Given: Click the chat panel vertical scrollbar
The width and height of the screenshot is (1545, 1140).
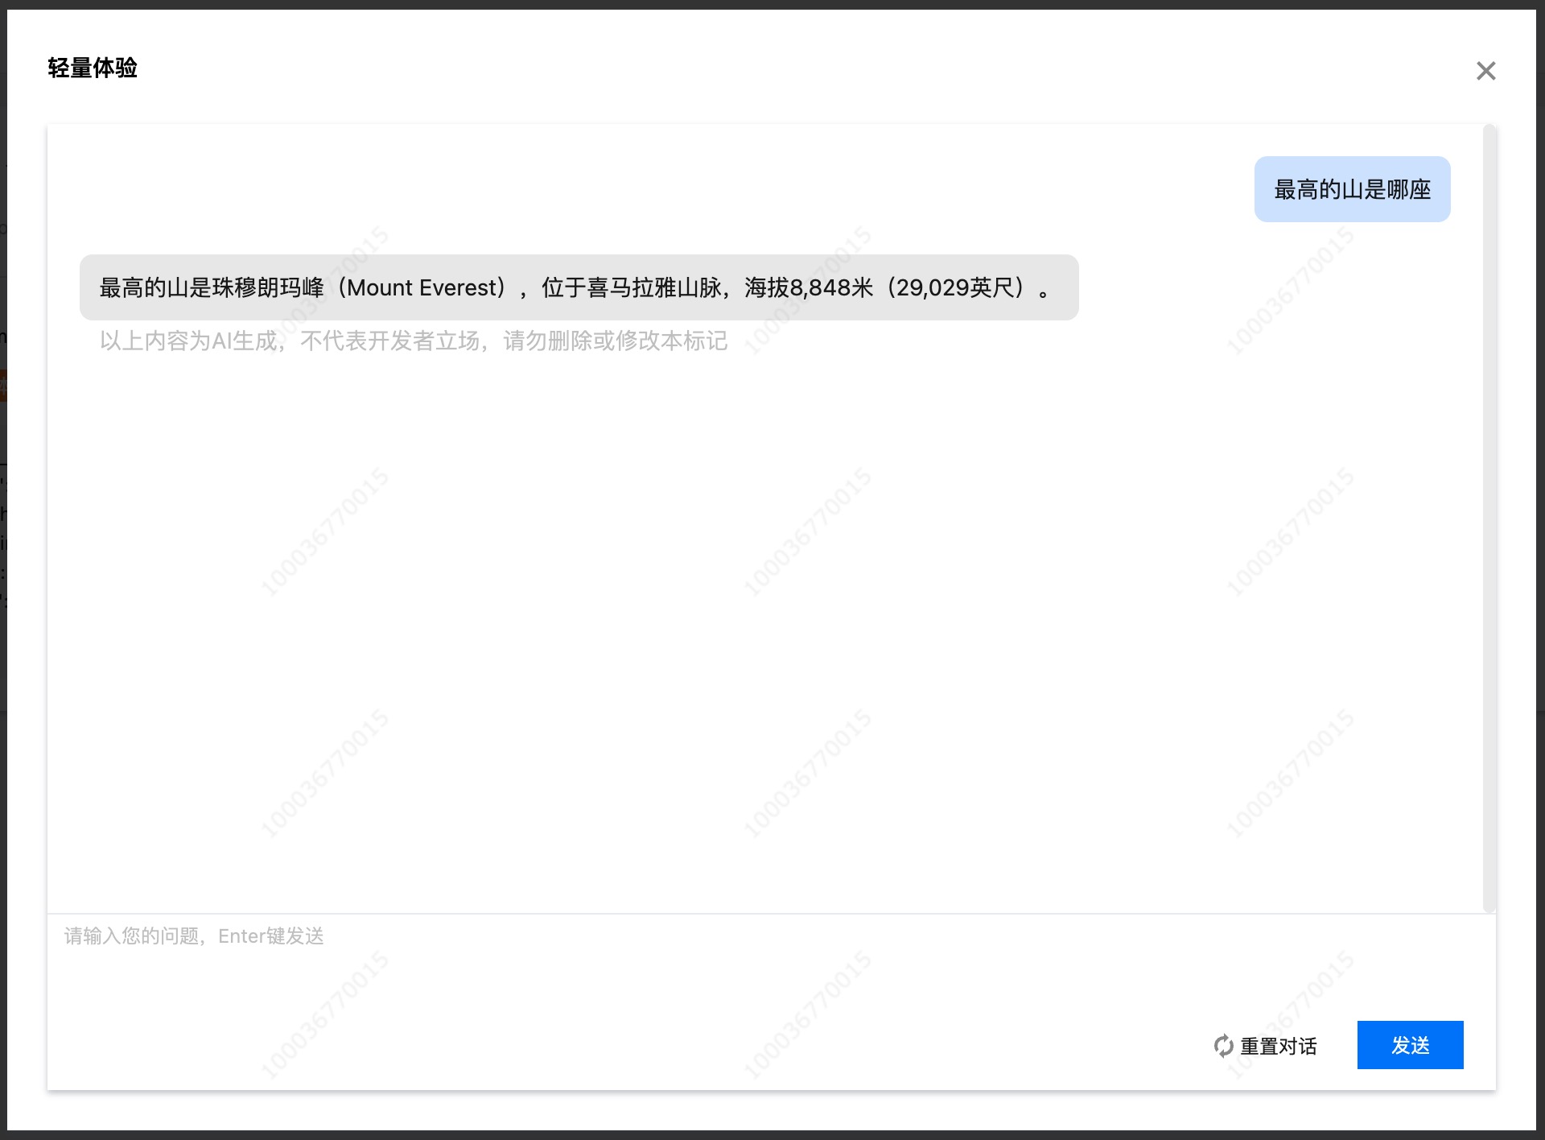Looking at the screenshot, I should click(1489, 518).
